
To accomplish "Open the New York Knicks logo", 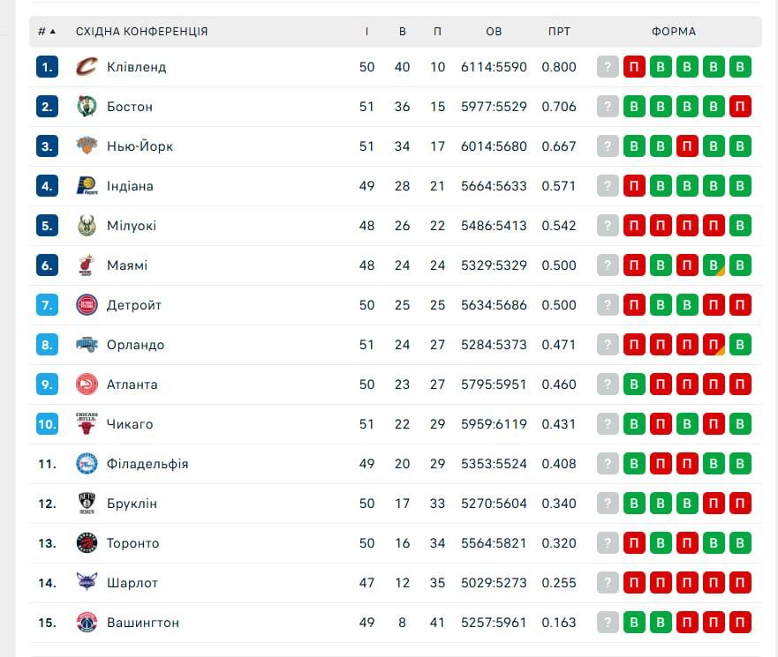I will 87,146.
